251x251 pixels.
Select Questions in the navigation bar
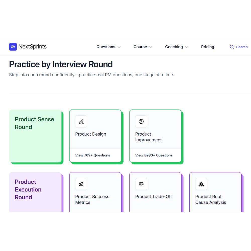click(106, 47)
